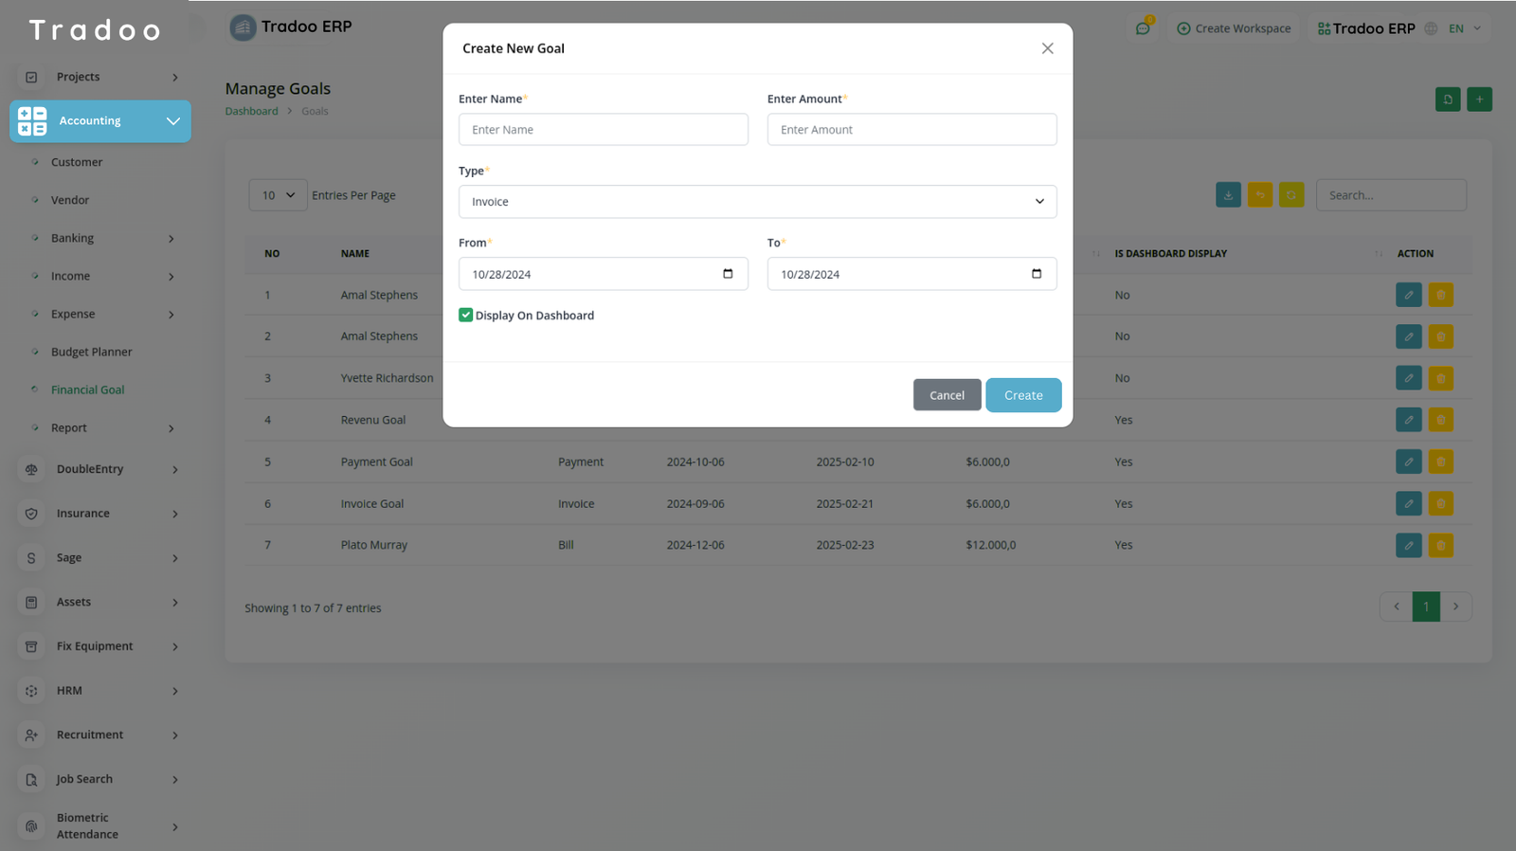Open the Type dropdown showing Invoice
Viewport: 1516px width, 851px height.
pyautogui.click(x=757, y=202)
